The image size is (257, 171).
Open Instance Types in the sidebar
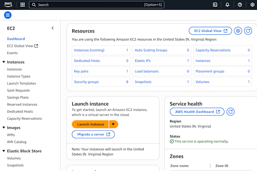pos(19,76)
